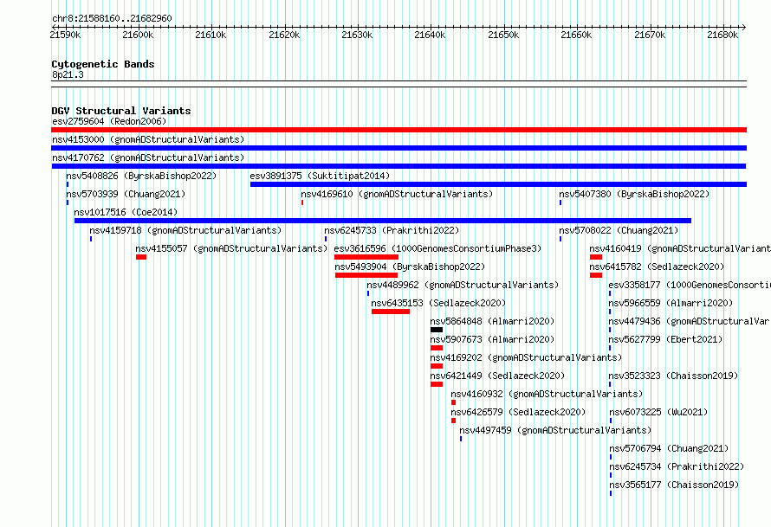Open nsv4169610 gnomAD variant label
This screenshot has height=527, width=771.
[397, 194]
